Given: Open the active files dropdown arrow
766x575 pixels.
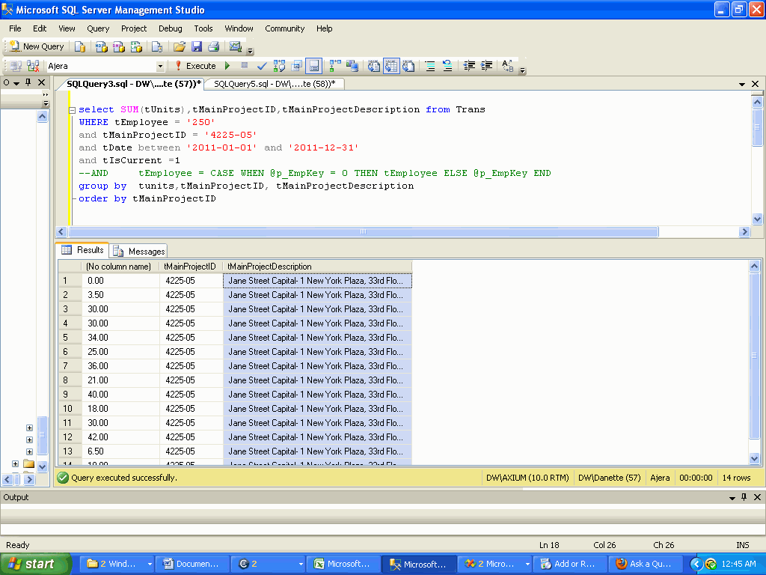Looking at the screenshot, I should 741,83.
